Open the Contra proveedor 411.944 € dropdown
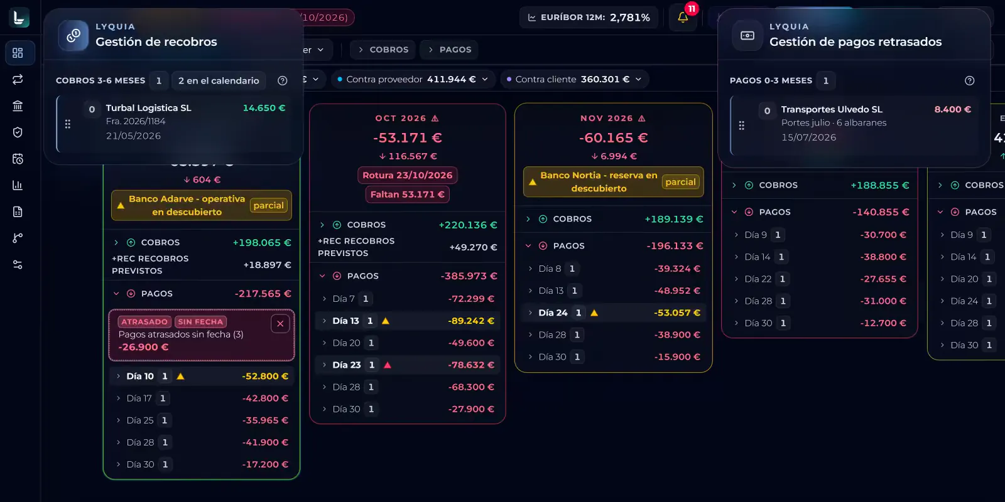 pos(413,79)
